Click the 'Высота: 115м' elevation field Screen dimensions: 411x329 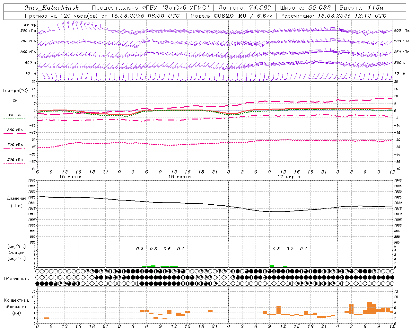[361, 8]
